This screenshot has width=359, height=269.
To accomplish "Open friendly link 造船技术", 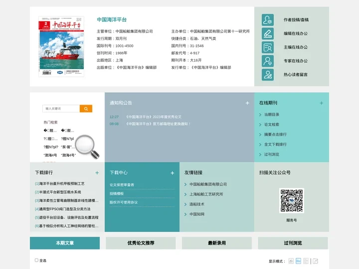I will tap(197, 204).
